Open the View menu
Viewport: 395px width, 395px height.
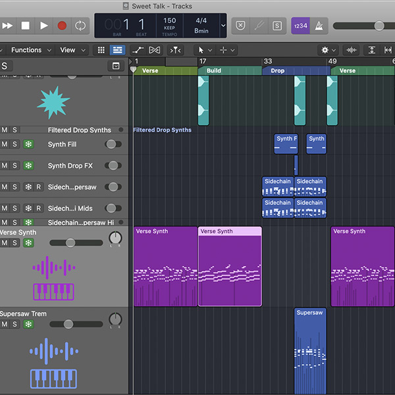click(x=68, y=50)
